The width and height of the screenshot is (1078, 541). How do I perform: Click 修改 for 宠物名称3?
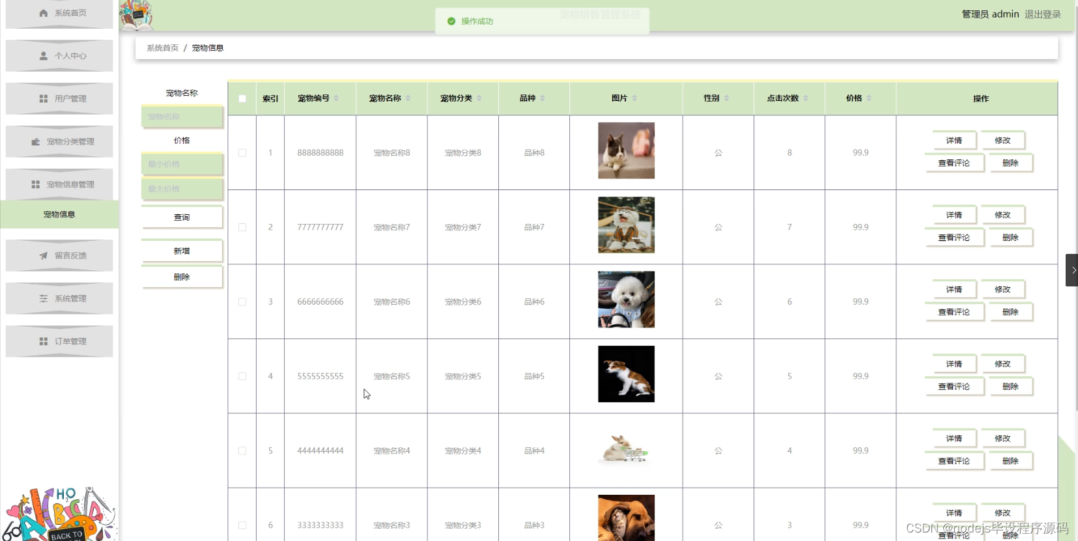click(1002, 513)
